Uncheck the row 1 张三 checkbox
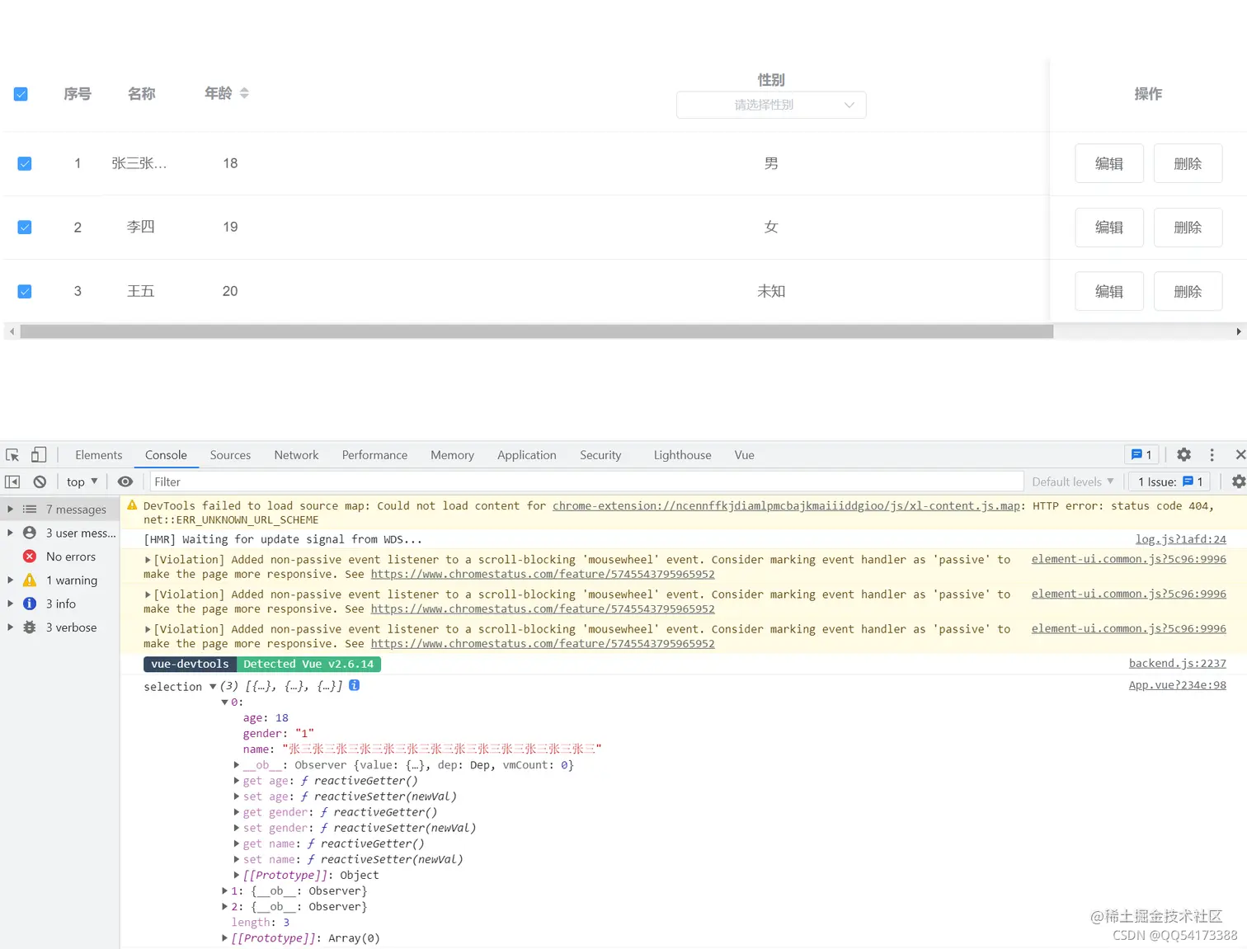1247x949 pixels. tap(25, 163)
